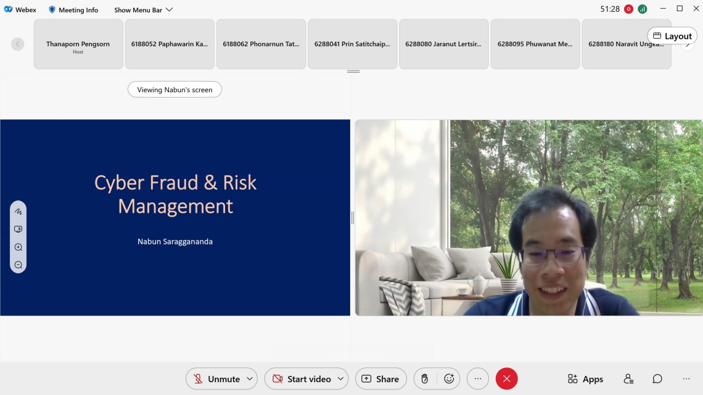Screen dimensions: 703x395
Task: Open the Participants panel
Action: [x=628, y=379]
